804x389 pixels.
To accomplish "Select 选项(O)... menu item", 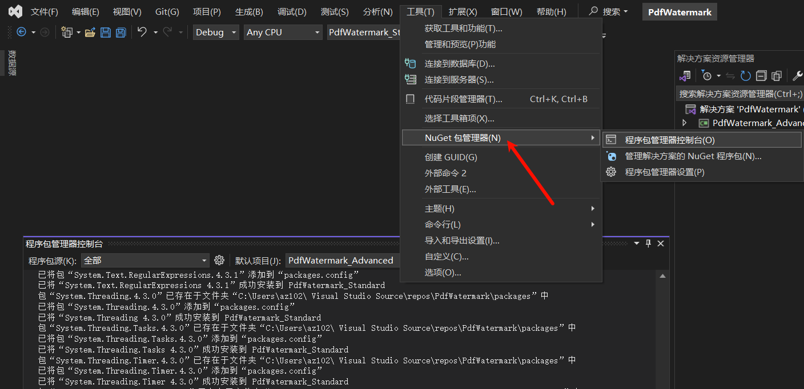I will point(501,272).
